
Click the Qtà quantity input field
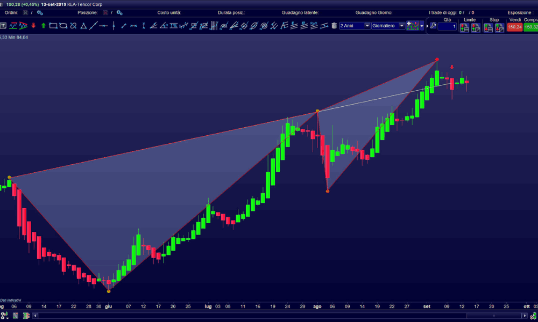pos(447,27)
